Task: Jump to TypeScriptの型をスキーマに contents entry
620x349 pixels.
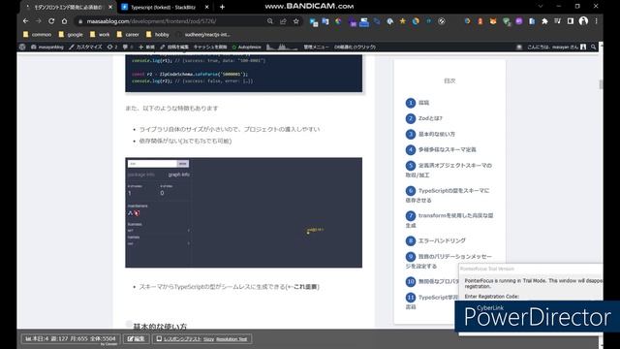Action: (x=448, y=195)
